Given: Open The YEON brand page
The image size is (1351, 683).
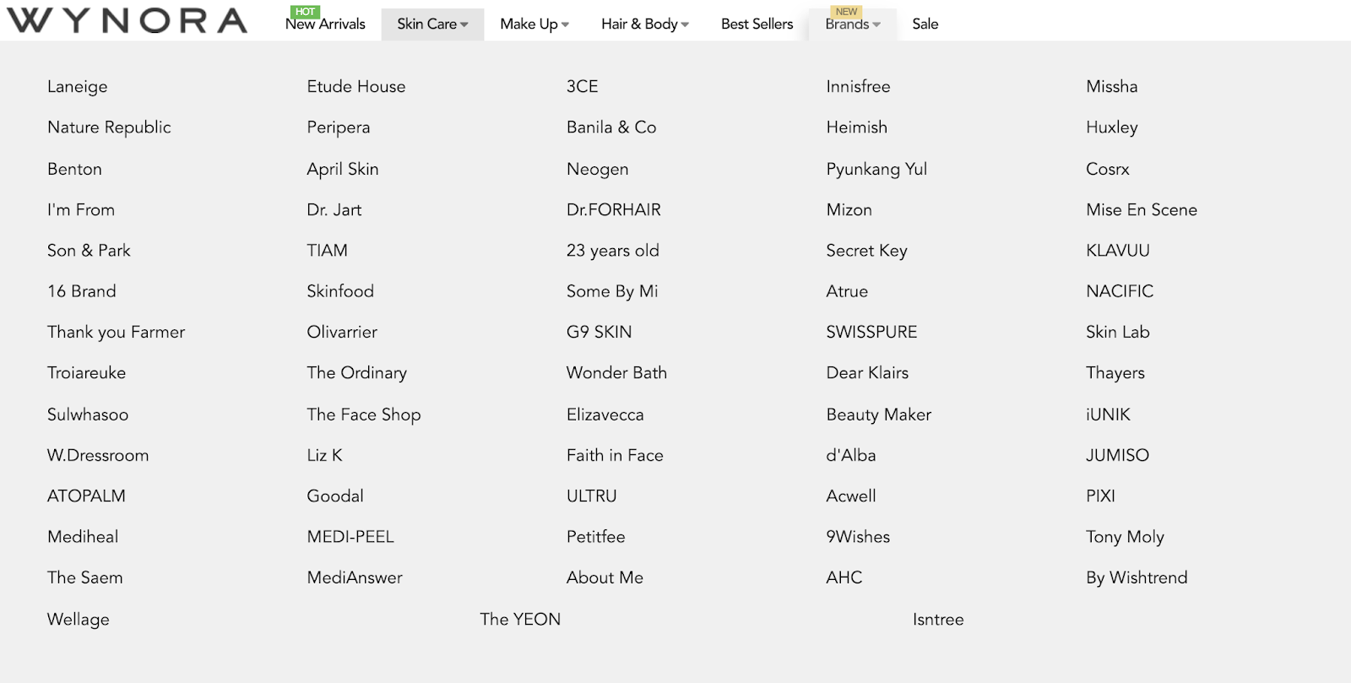Looking at the screenshot, I should coord(520,620).
